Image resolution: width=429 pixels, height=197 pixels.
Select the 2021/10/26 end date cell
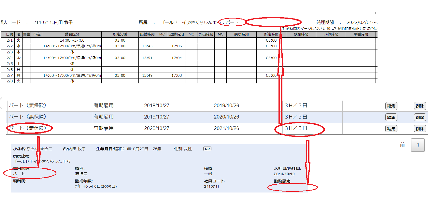tap(226, 128)
